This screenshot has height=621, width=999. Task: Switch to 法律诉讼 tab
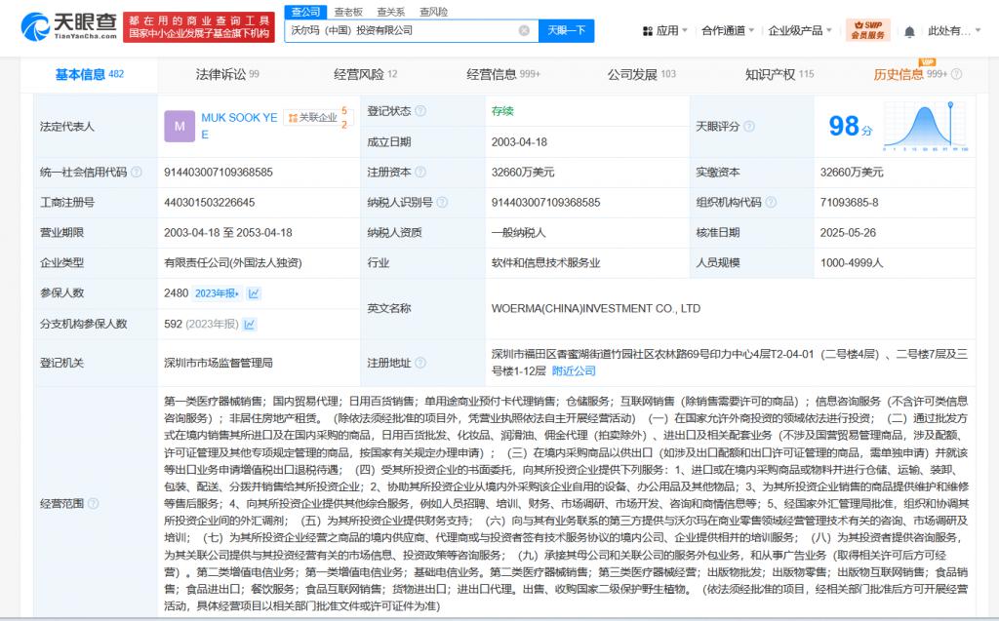pyautogui.click(x=226, y=74)
